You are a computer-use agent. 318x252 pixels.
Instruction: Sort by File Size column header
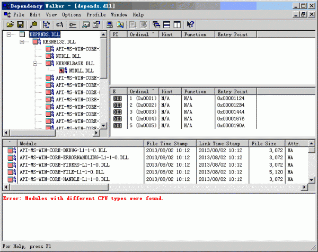[x=267, y=144]
